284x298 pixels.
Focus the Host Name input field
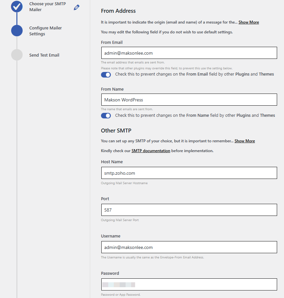(189, 173)
